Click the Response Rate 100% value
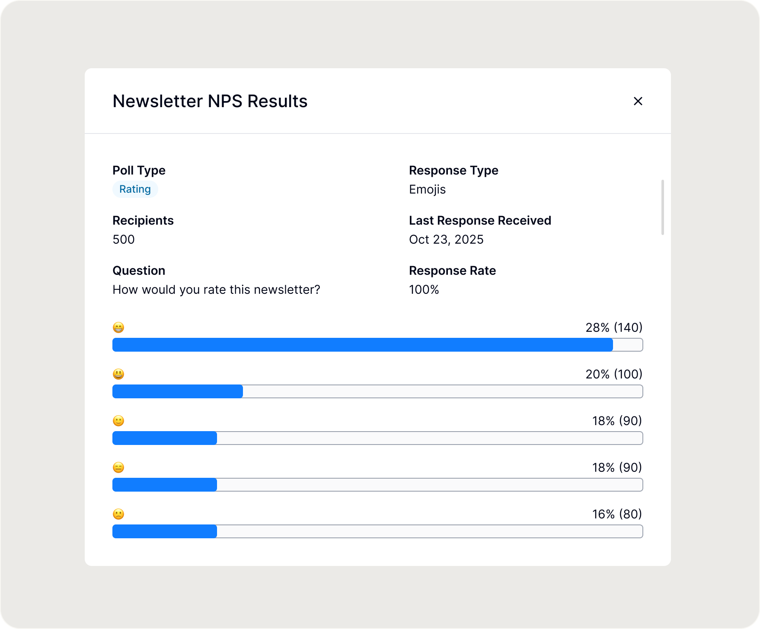 (424, 289)
